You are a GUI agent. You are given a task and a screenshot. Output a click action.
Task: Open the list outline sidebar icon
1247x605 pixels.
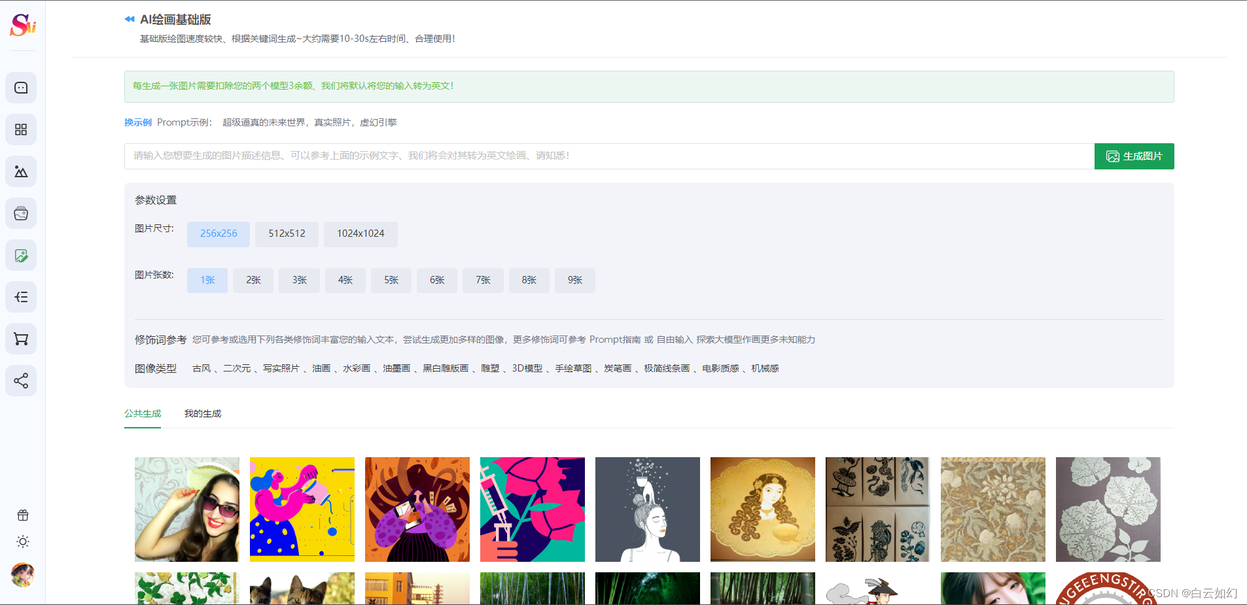(x=21, y=297)
